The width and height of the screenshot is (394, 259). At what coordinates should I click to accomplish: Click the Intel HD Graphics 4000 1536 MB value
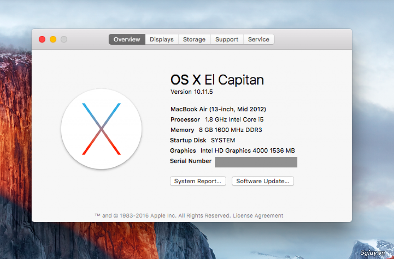[247, 151]
